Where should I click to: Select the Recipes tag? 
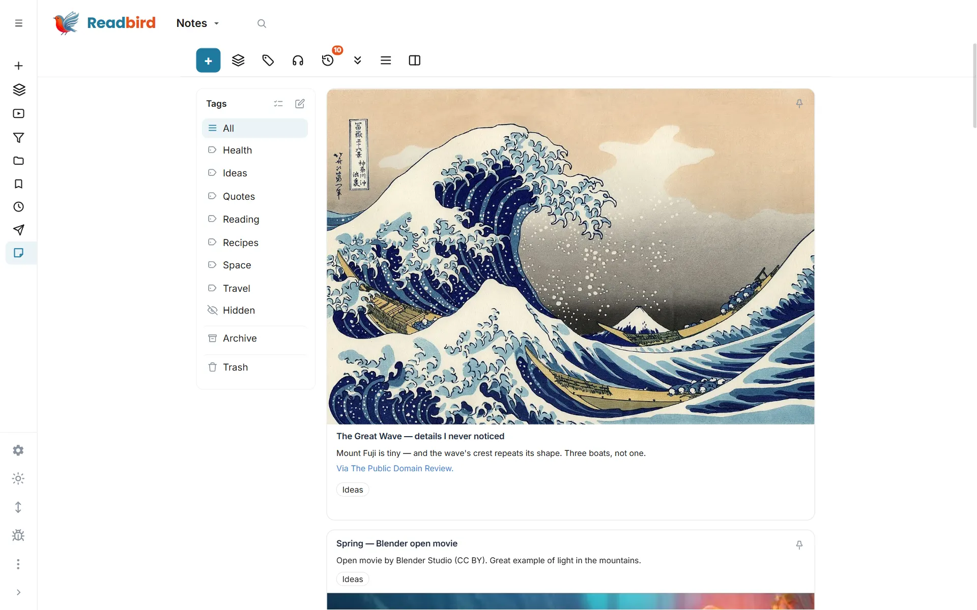click(255, 243)
